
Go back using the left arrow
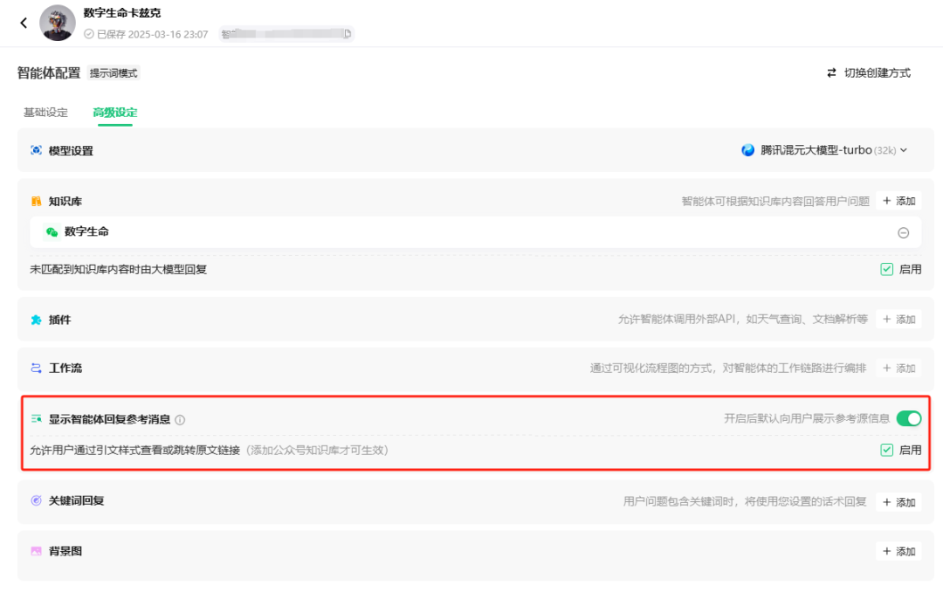tap(24, 23)
